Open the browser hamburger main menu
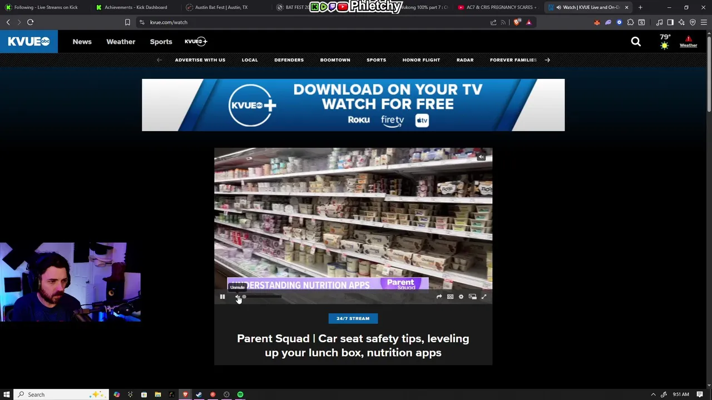The height and width of the screenshot is (400, 712). tap(704, 22)
